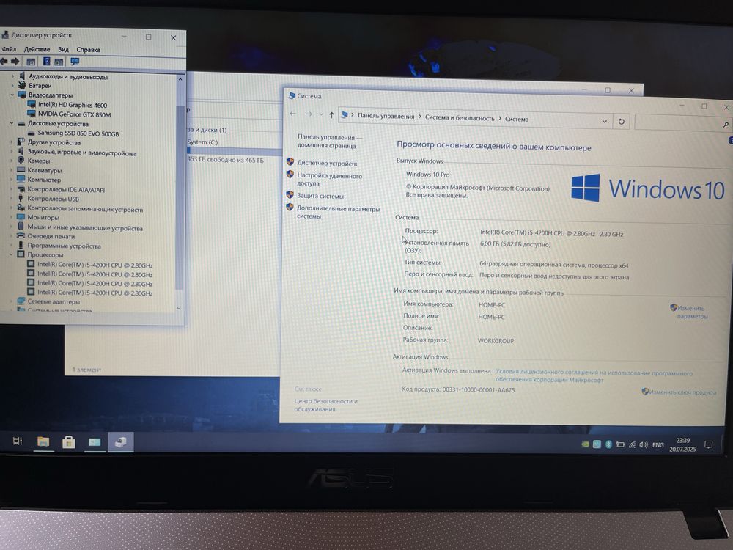Click Панель управления breadcrumb in address bar
This screenshot has width=733, height=550.
tap(386, 116)
